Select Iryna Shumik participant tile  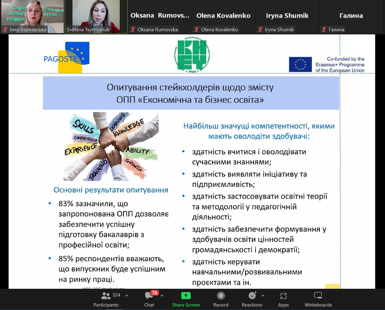pos(287,17)
